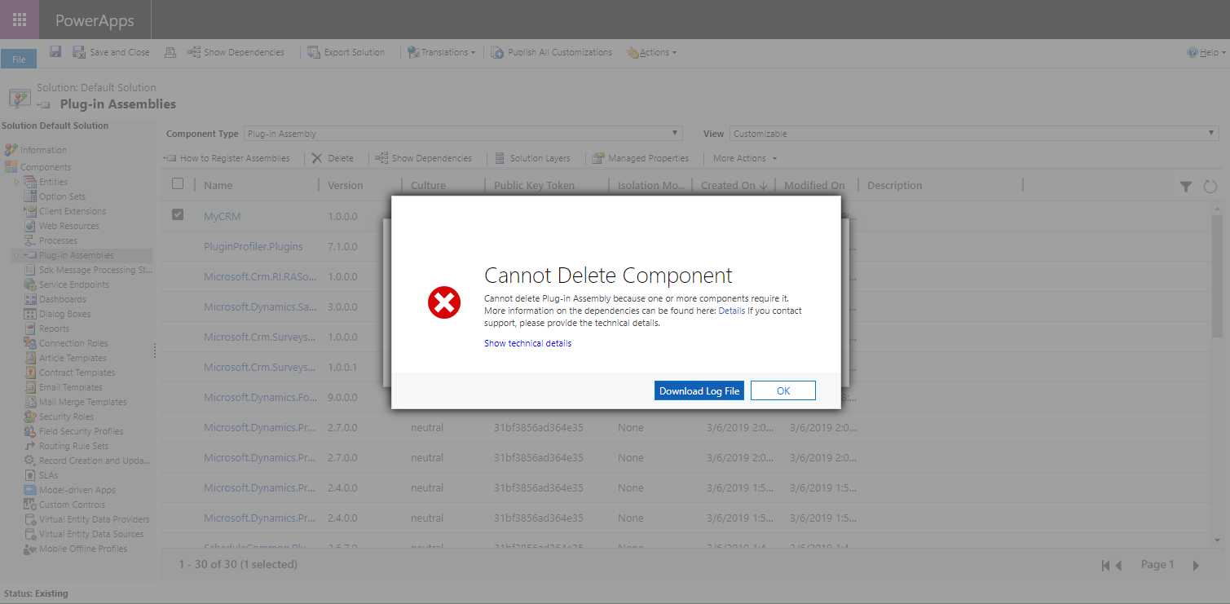Click Show technical details link
The width and height of the screenshot is (1230, 604).
coord(527,343)
